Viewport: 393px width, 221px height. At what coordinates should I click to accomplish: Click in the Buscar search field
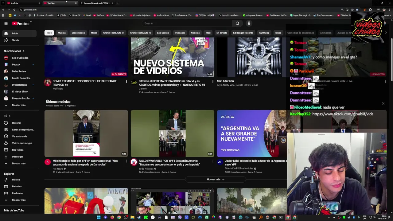[187, 23]
